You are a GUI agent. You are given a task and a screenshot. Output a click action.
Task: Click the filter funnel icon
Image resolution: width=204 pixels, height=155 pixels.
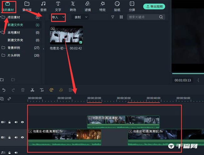[113, 17]
